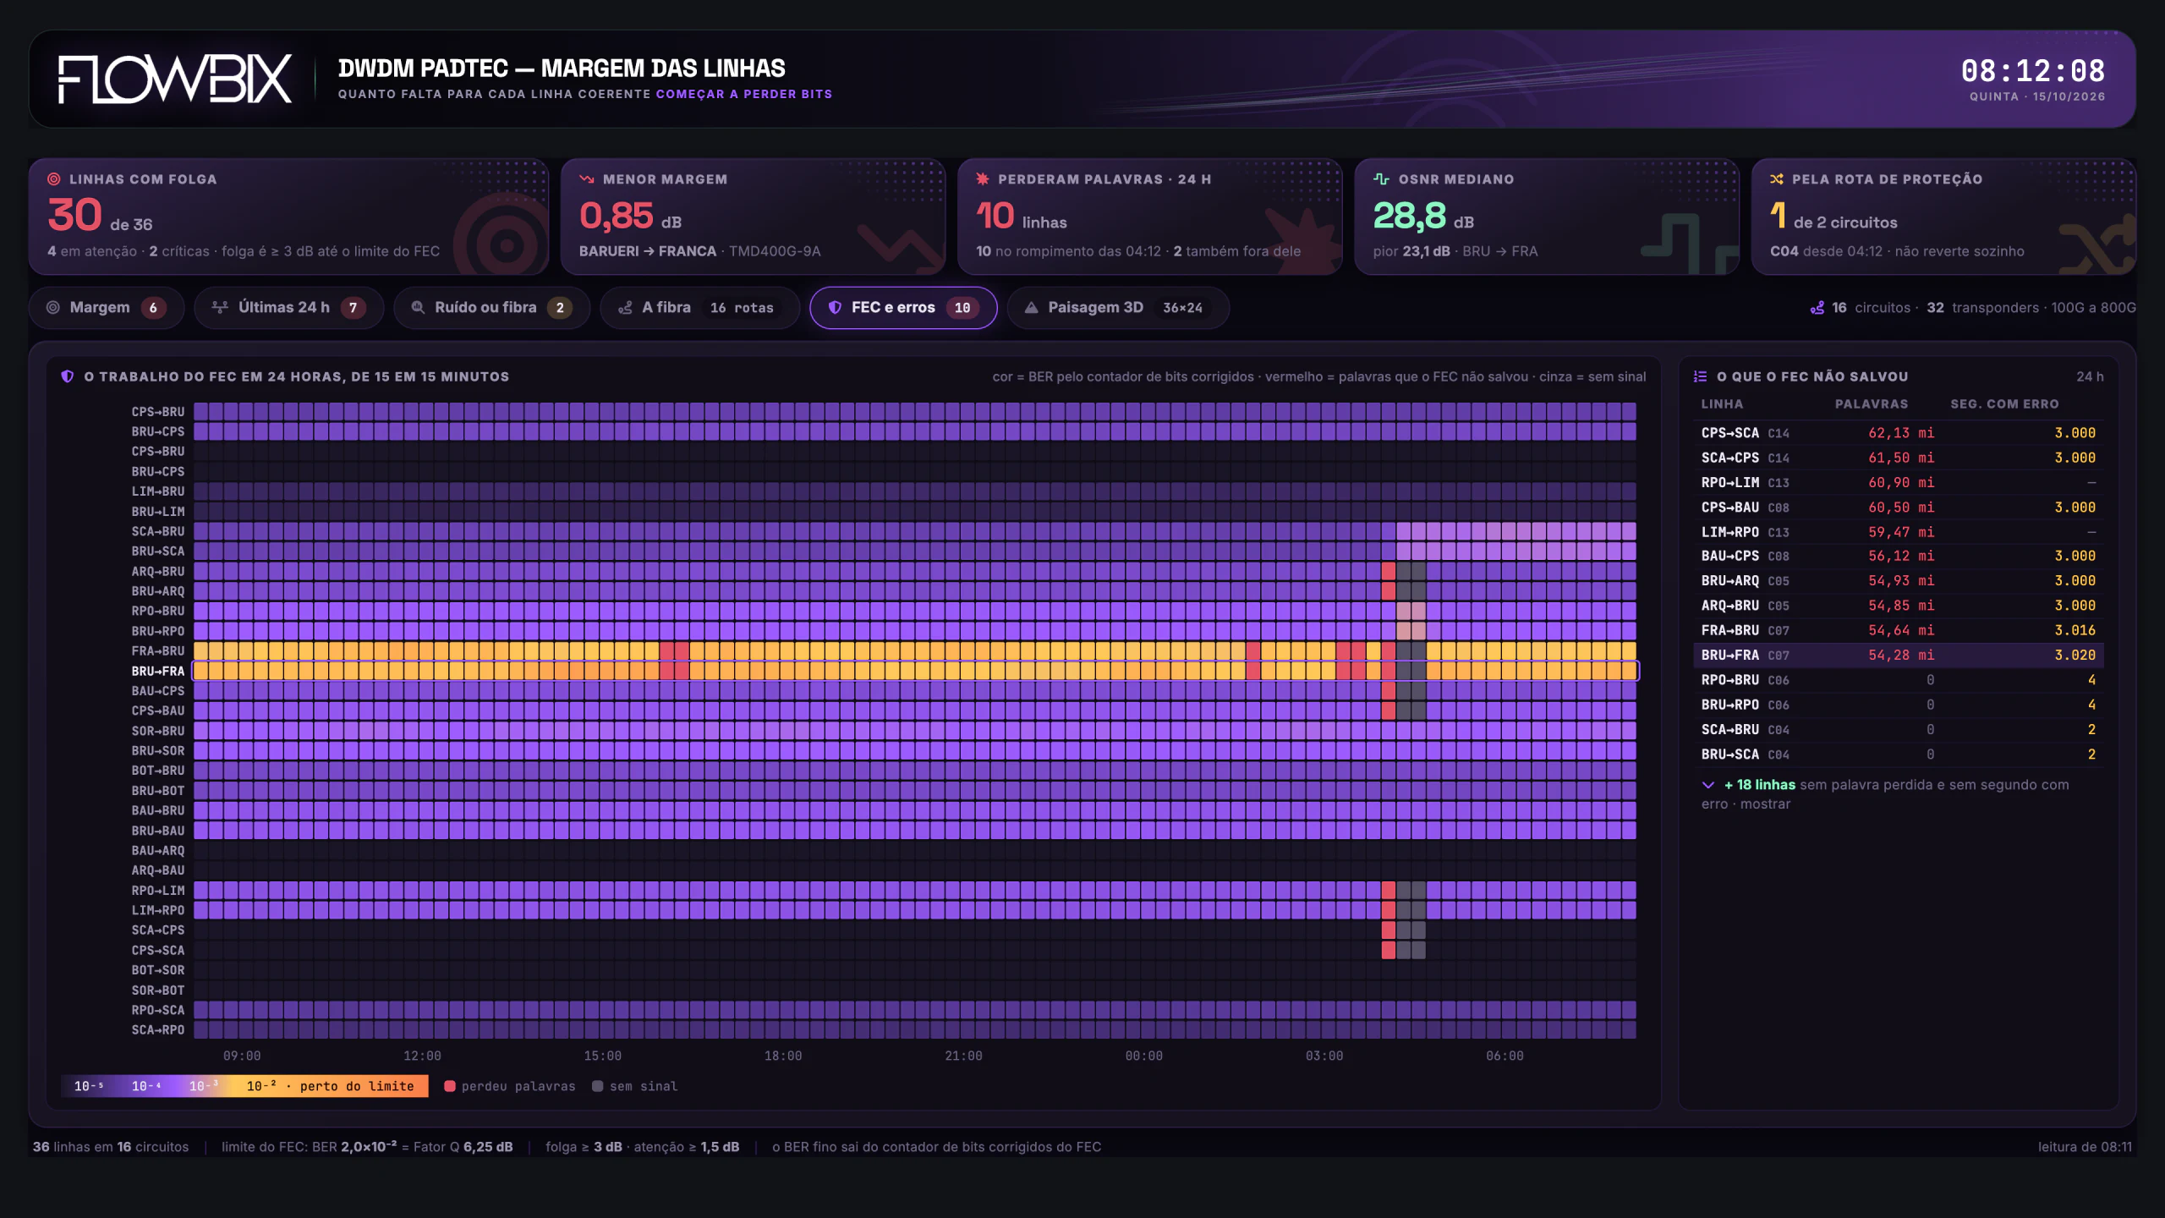Viewport: 2165px width, 1218px height.
Task: Click the CPS→SCA C14 table row
Action: [x=1898, y=433]
